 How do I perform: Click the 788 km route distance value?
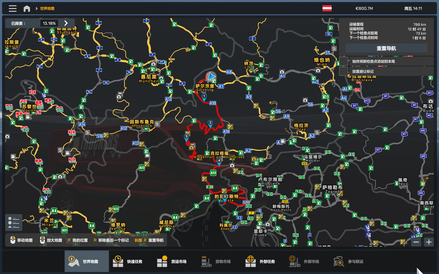[x=419, y=24]
